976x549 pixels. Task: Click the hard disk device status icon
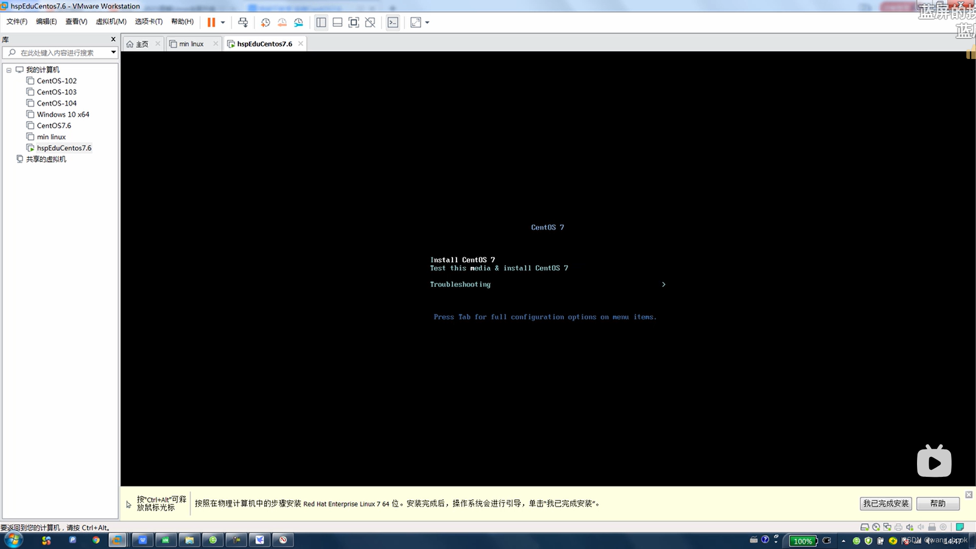864,527
